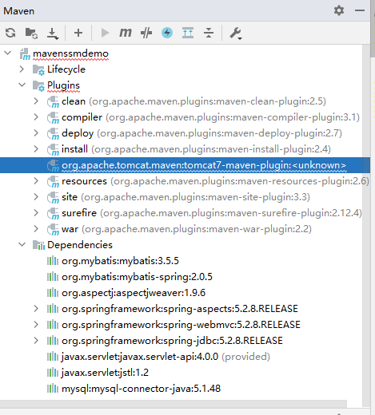Expand spring-jdbc dependency
The height and width of the screenshot is (415, 375).
36,341
